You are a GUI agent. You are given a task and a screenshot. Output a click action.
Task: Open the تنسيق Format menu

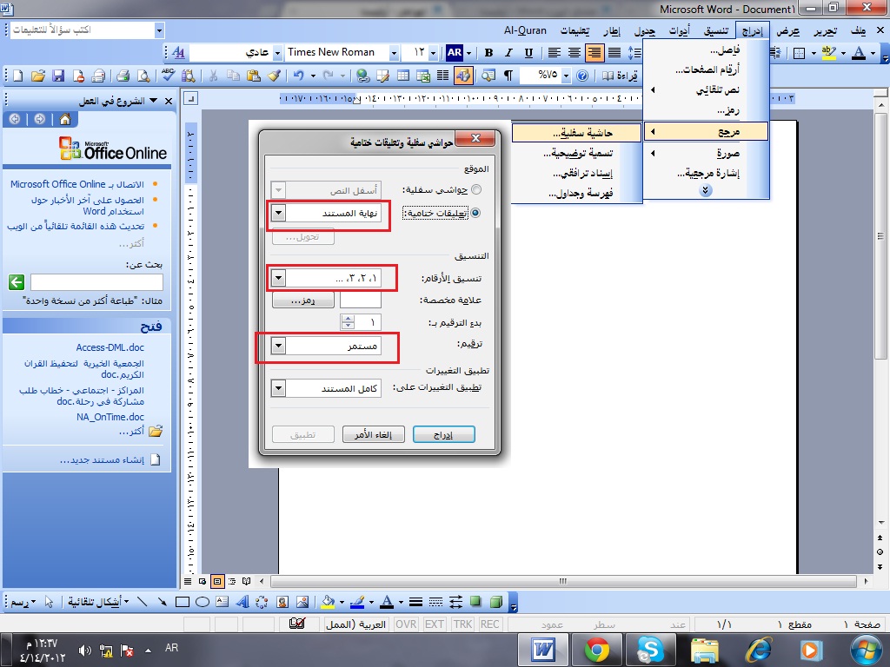[x=716, y=30]
